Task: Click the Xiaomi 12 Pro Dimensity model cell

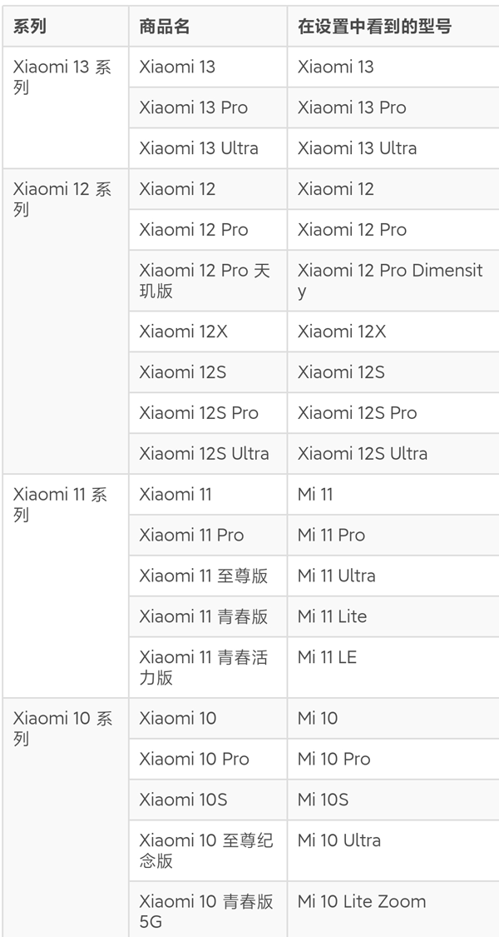Action: coord(389,281)
